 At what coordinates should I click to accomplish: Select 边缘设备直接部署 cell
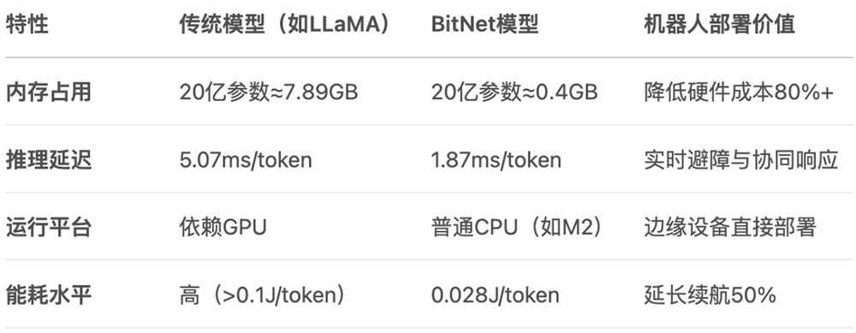point(730,228)
